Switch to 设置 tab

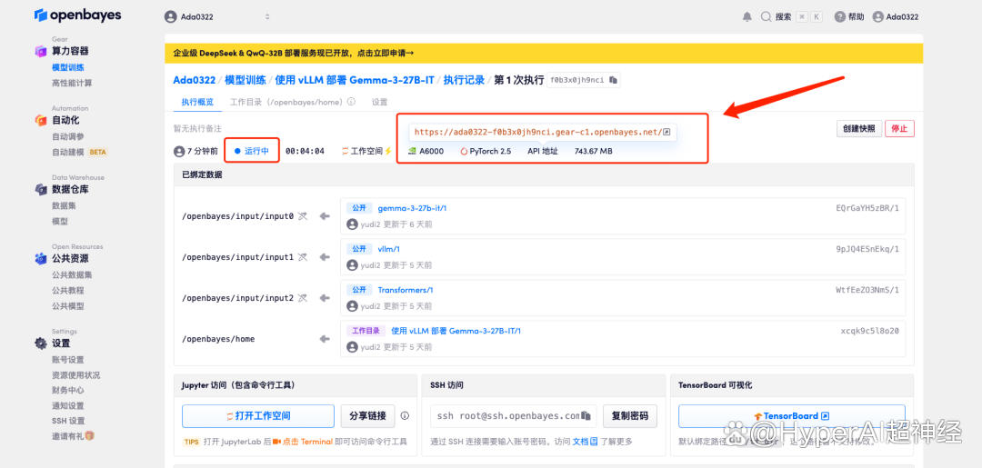click(379, 102)
